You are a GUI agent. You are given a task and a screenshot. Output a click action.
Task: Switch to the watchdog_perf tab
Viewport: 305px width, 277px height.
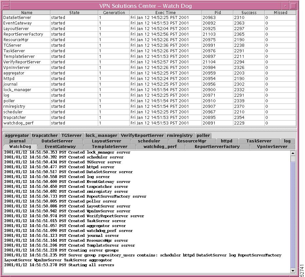pos(160,147)
